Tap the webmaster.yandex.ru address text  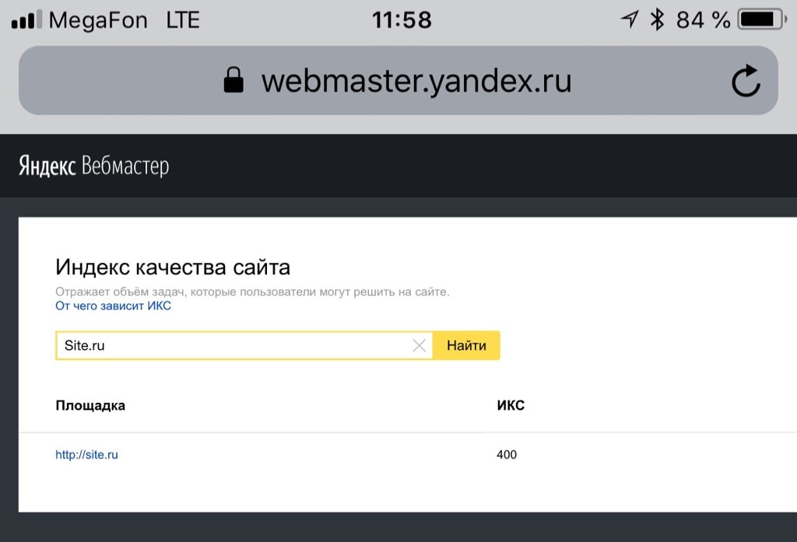(x=416, y=80)
